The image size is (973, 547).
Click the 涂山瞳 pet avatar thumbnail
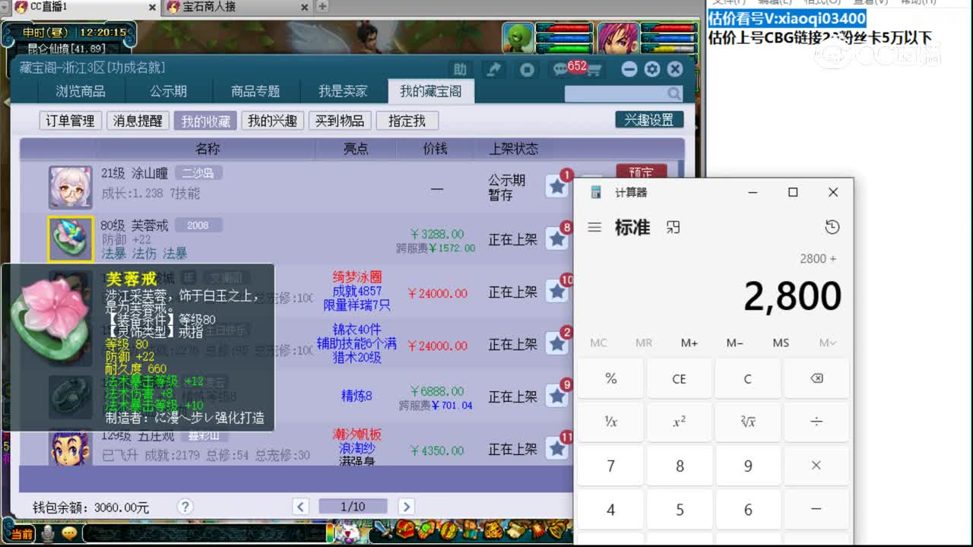[x=71, y=187]
